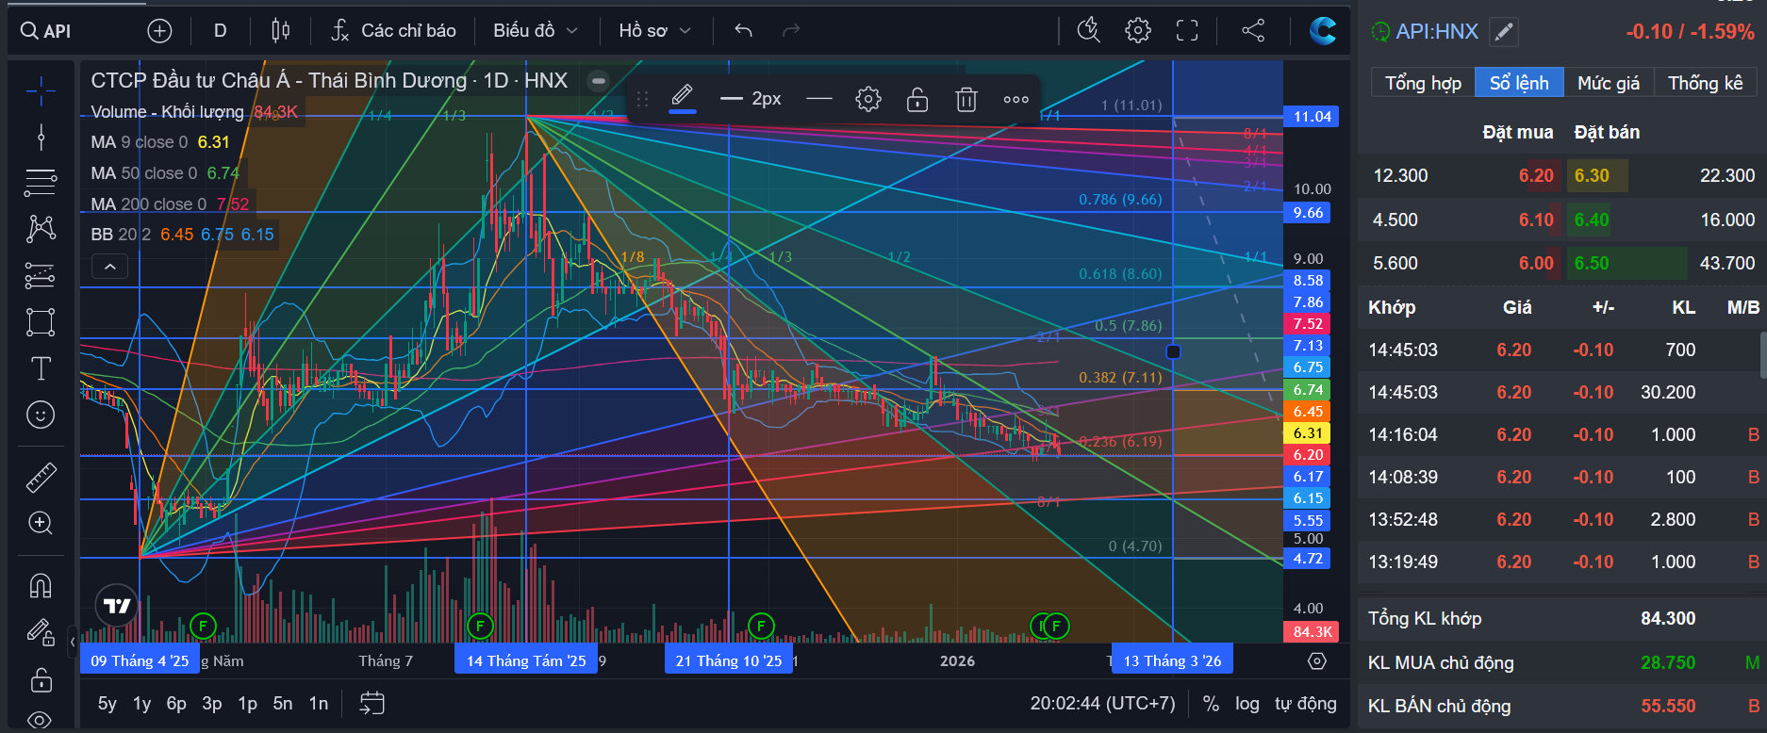Toggle lock all drawings
This screenshot has width=1767, height=733.
[x=41, y=679]
